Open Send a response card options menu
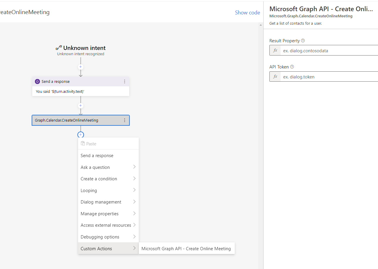 [x=124, y=81]
